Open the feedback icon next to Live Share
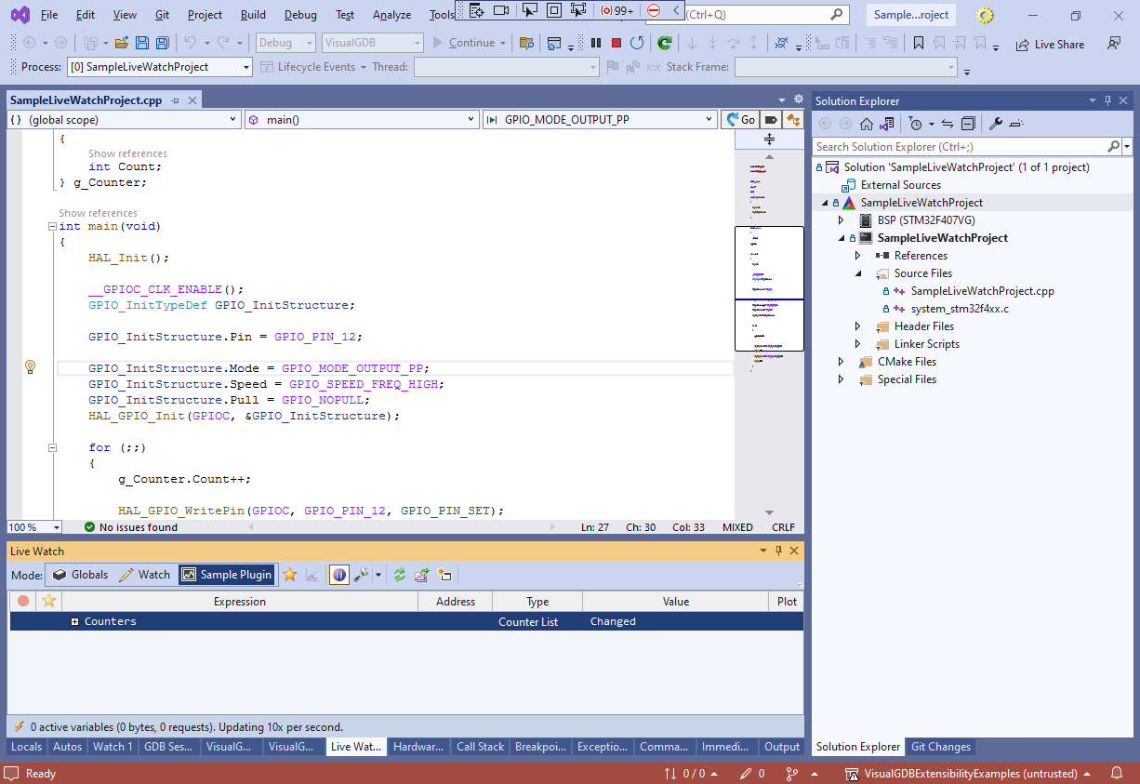The image size is (1140, 784). pyautogui.click(x=1114, y=44)
